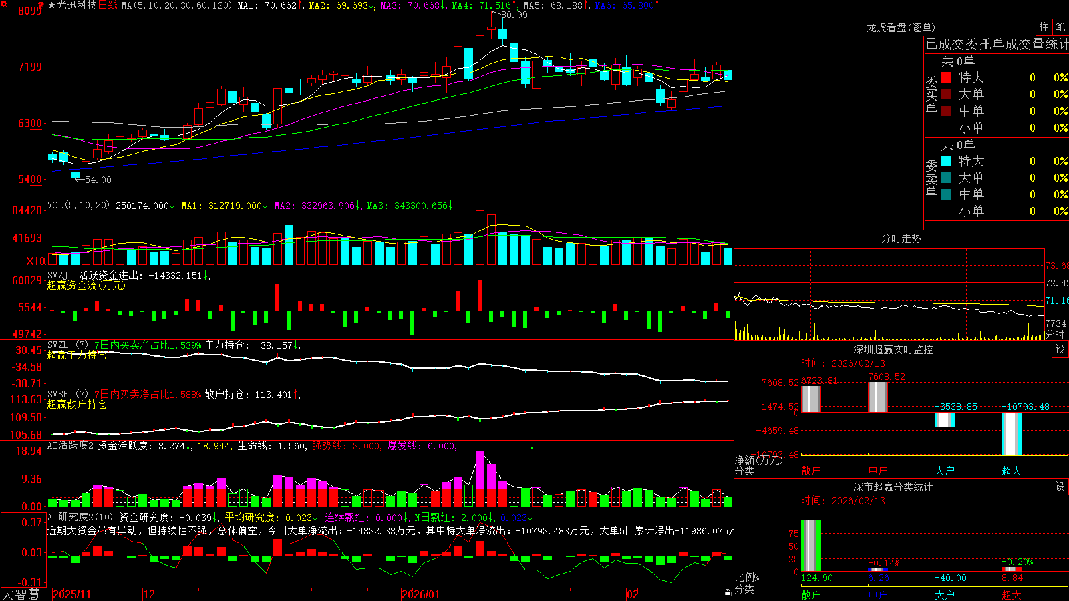Click the 委买单 vertical label
Viewport: 1069px width, 601px height.
[931, 95]
